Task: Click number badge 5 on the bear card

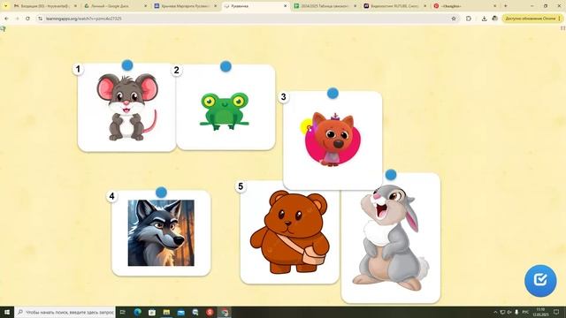Action: click(241, 186)
